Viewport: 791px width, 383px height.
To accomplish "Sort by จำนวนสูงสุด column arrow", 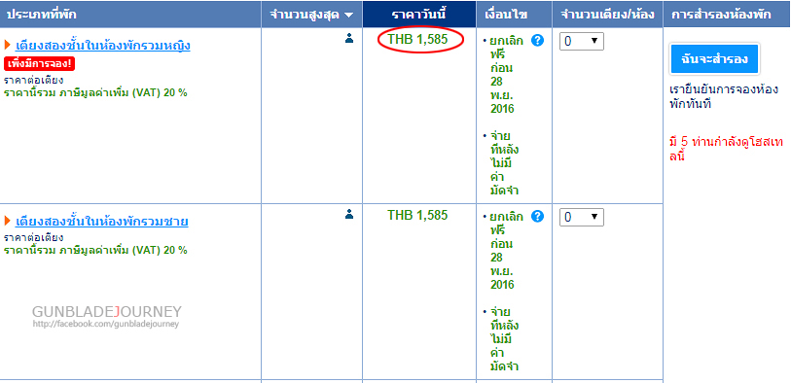I will click(x=348, y=16).
